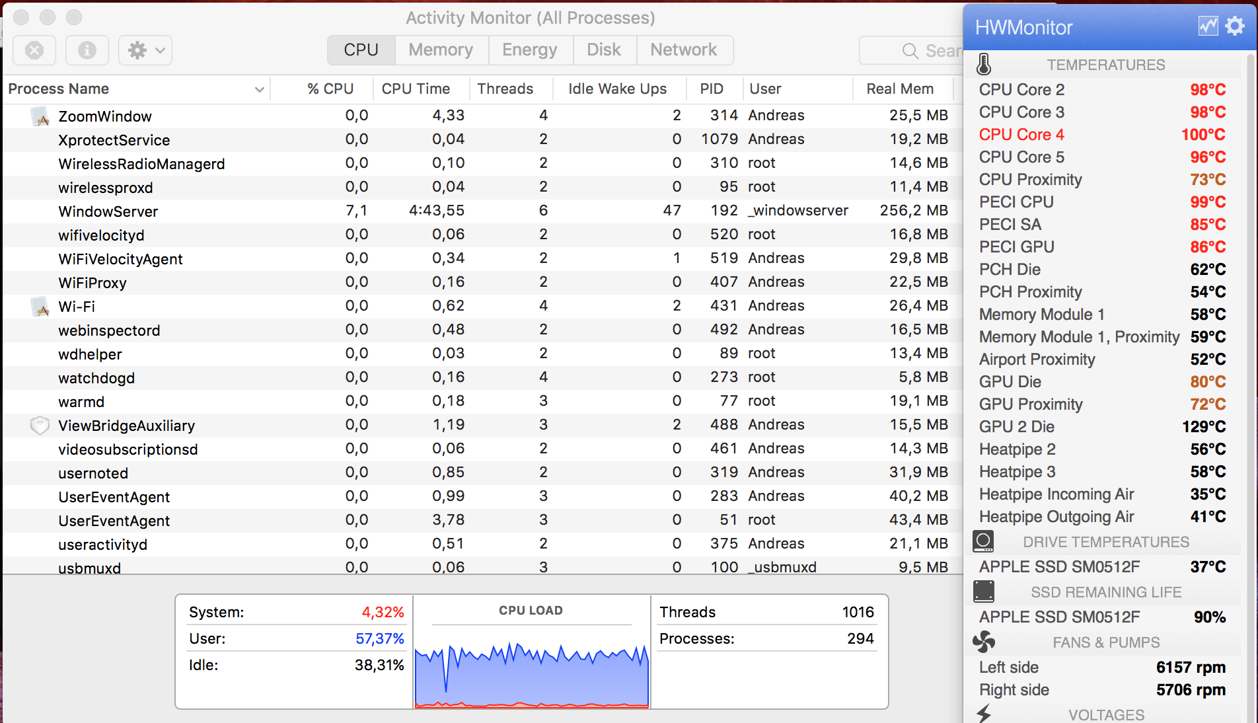Select the usernoted process row
Screen dimensions: 1258x723
(482, 473)
